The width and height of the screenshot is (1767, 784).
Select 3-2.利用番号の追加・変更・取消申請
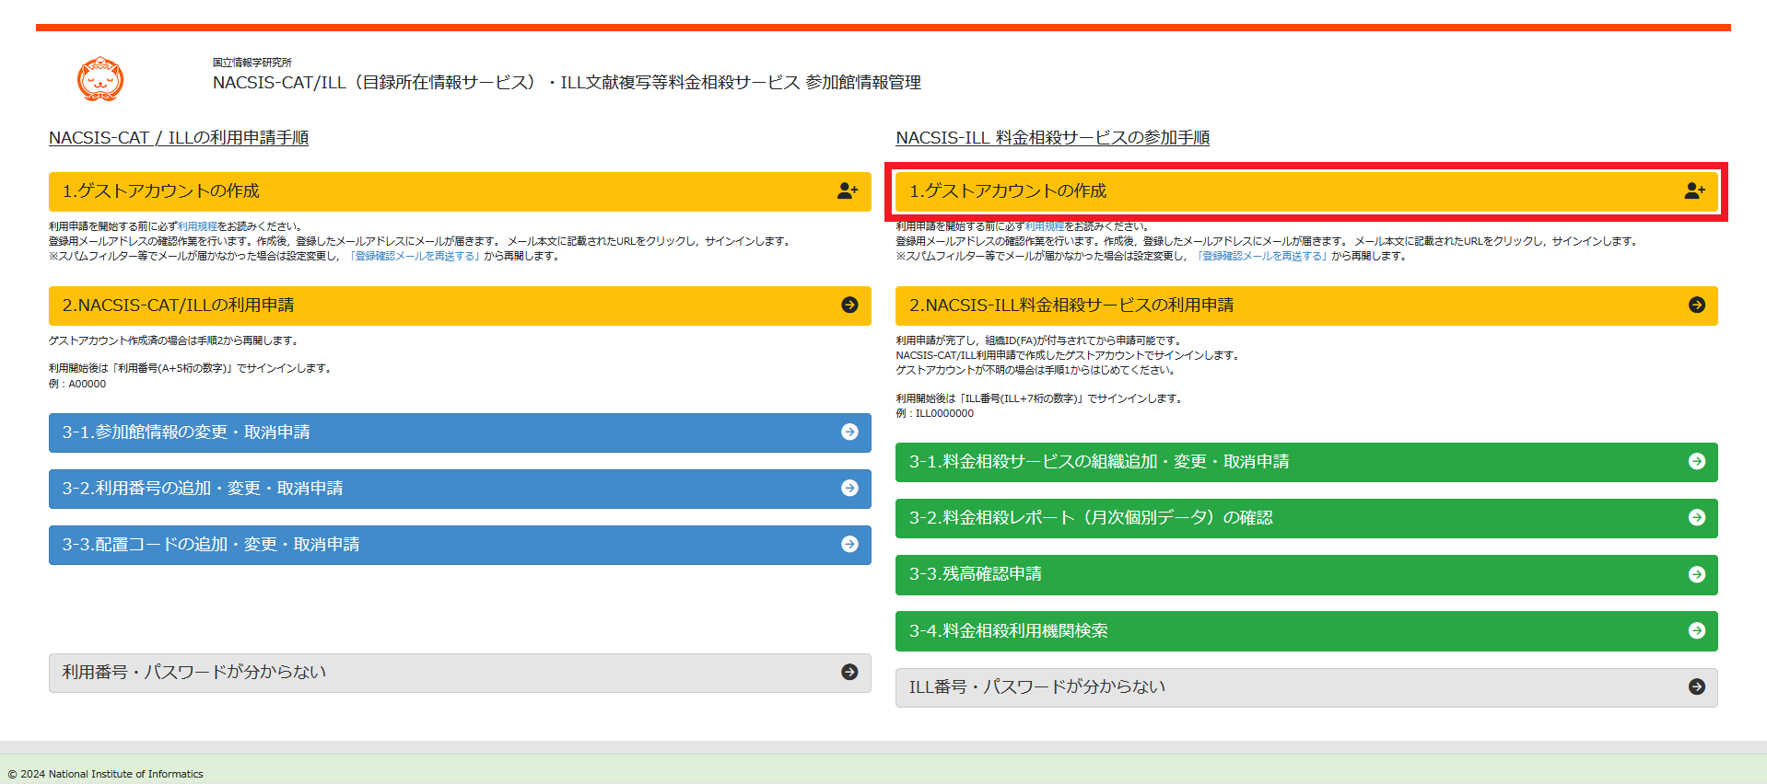[460, 489]
